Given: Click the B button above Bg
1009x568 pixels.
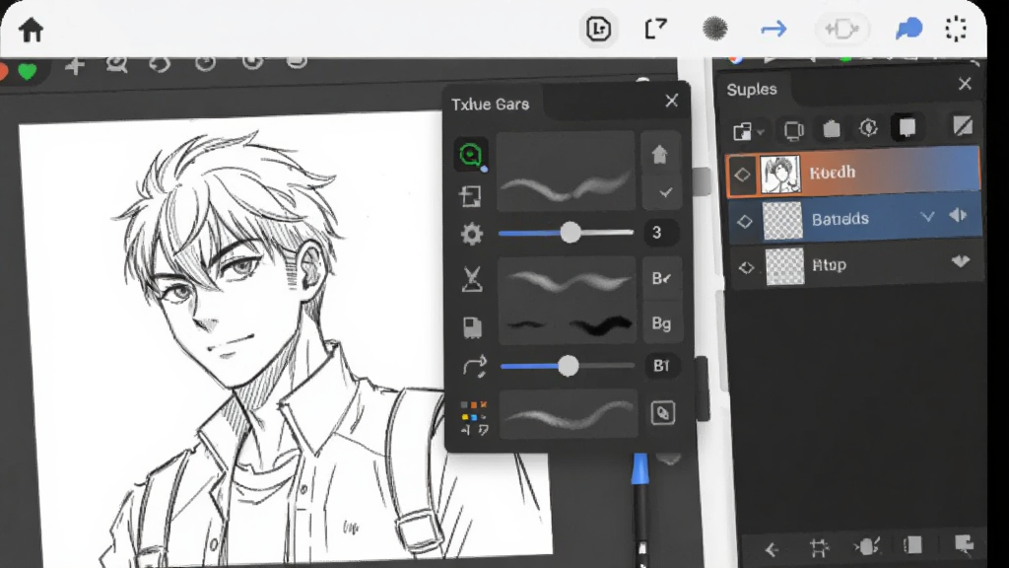Looking at the screenshot, I should [x=661, y=278].
